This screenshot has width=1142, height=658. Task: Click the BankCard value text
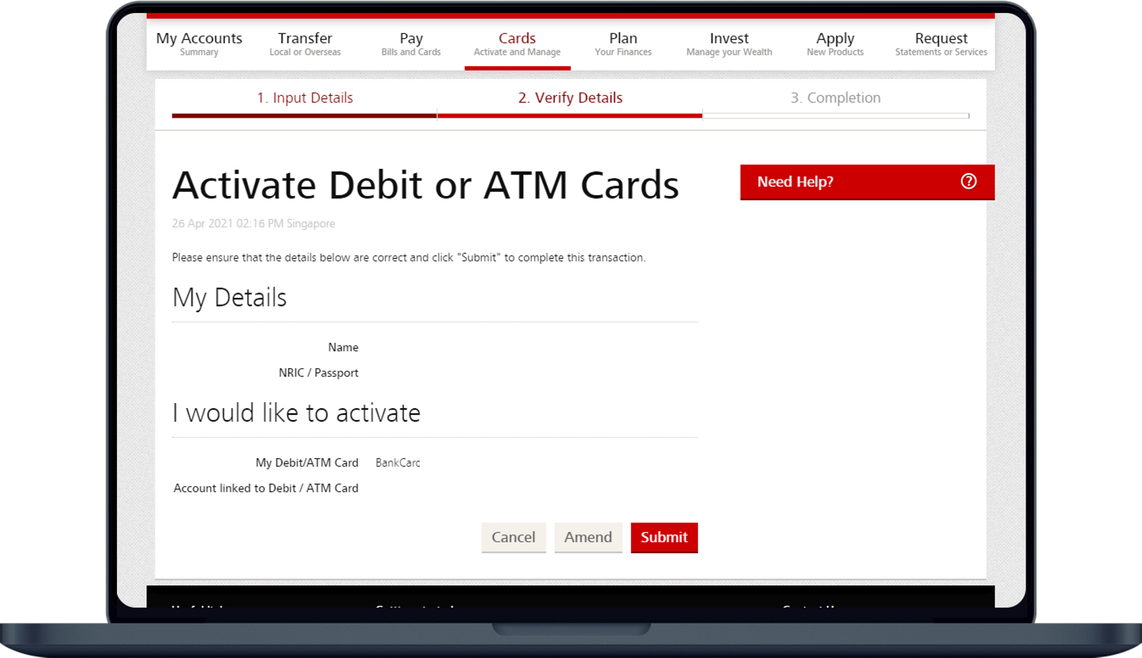pos(398,463)
